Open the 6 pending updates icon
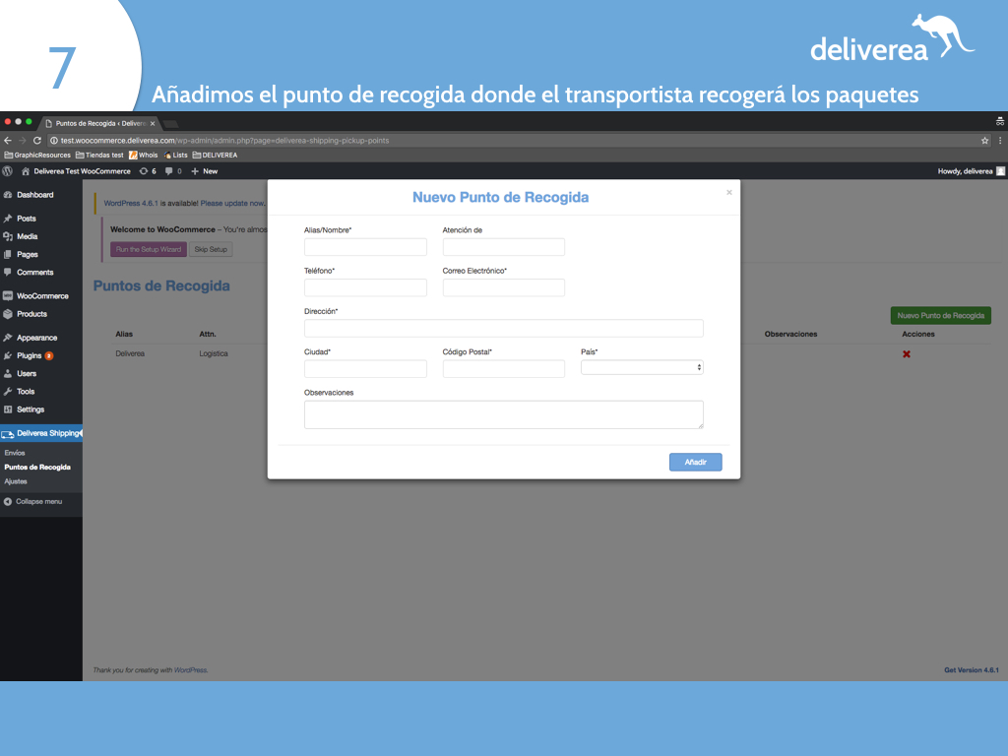 [148, 171]
